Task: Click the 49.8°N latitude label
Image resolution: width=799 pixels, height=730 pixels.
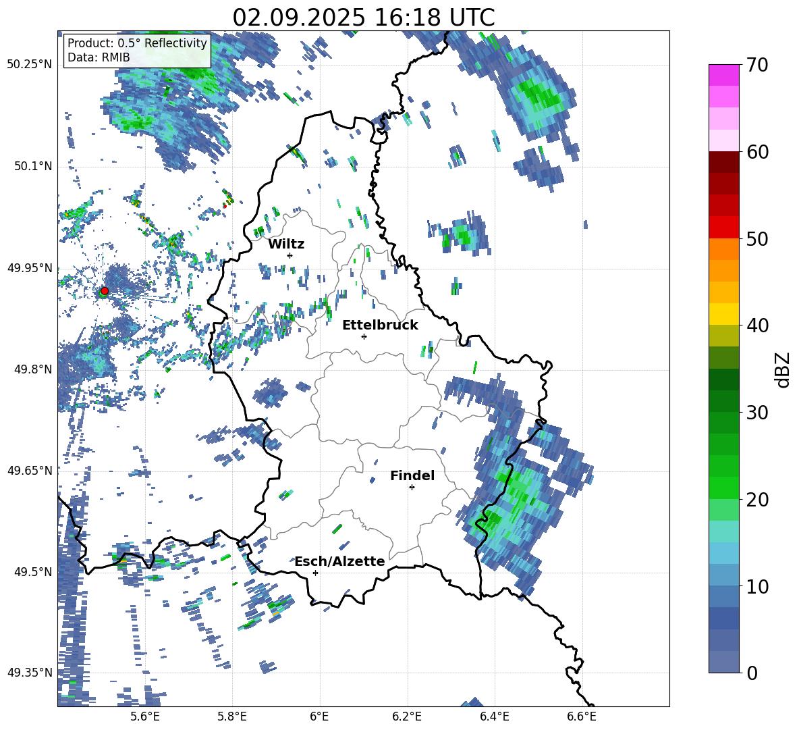Action: (34, 369)
